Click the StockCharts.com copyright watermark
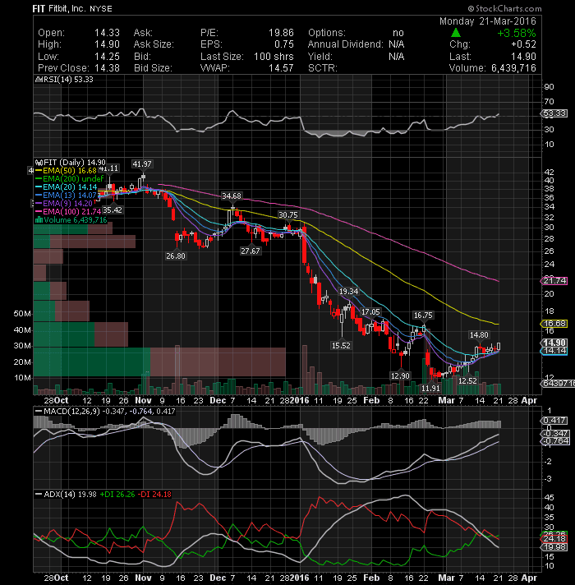Viewport: 575px width, 585px height. click(504, 8)
